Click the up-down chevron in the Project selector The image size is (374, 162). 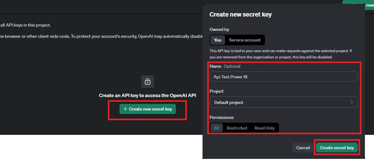[351, 102]
